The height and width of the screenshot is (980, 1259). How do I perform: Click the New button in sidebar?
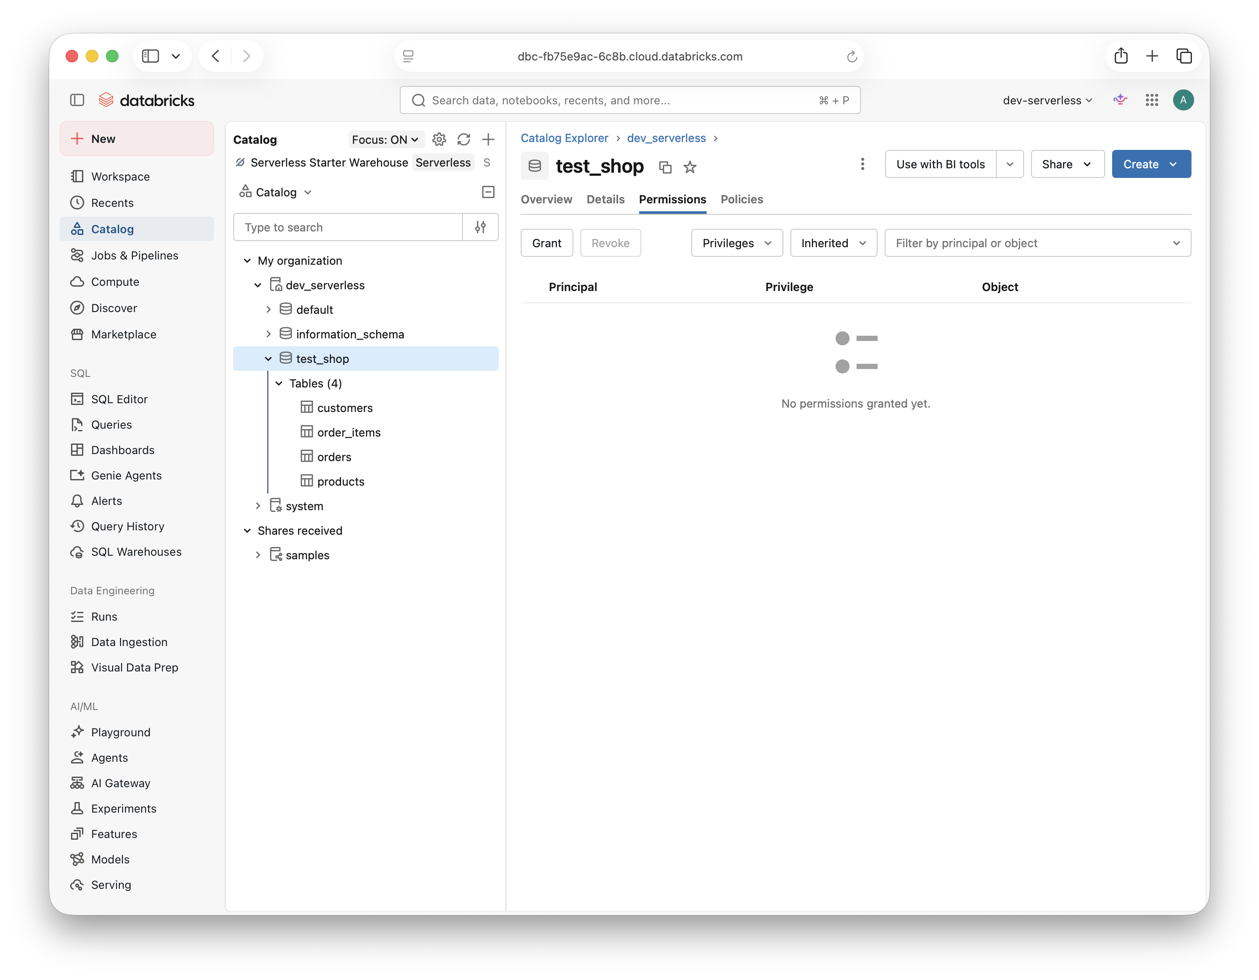click(x=137, y=139)
